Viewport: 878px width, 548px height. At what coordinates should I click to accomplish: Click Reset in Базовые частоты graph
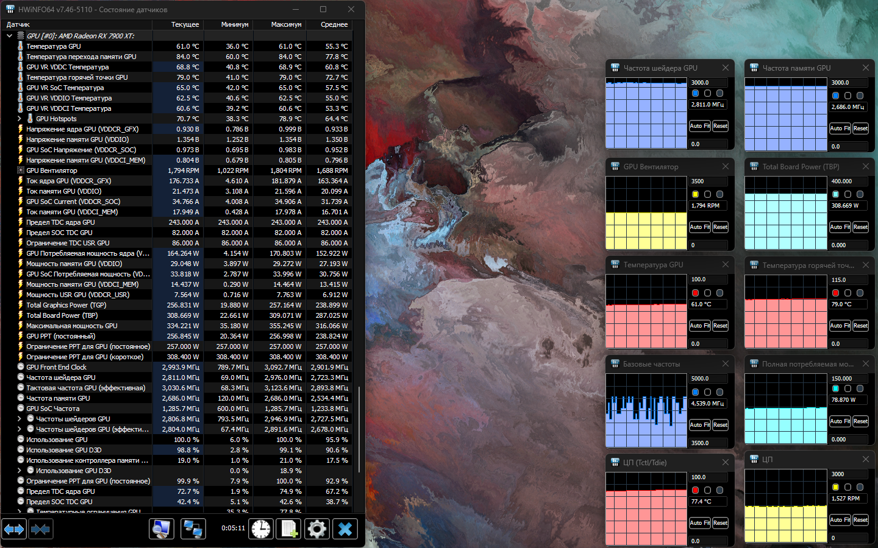tap(720, 425)
